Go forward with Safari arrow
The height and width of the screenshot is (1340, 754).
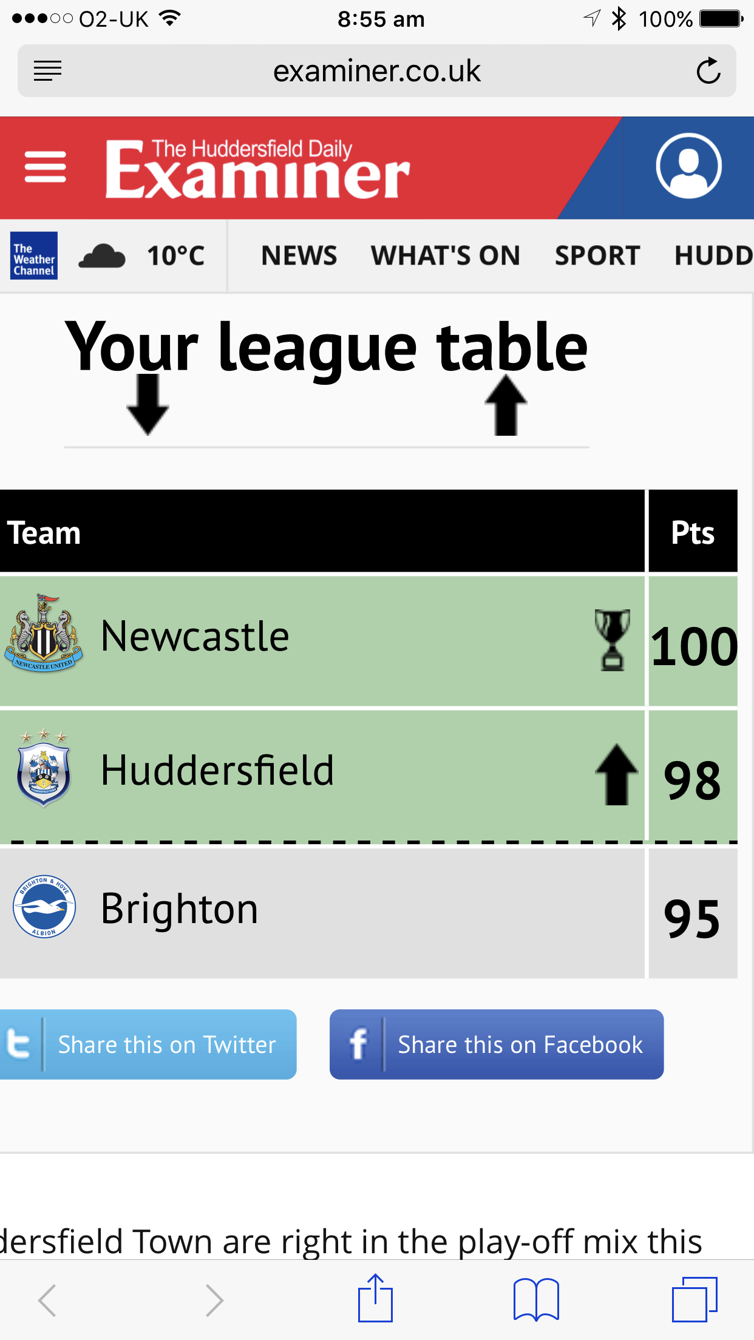tap(214, 1300)
